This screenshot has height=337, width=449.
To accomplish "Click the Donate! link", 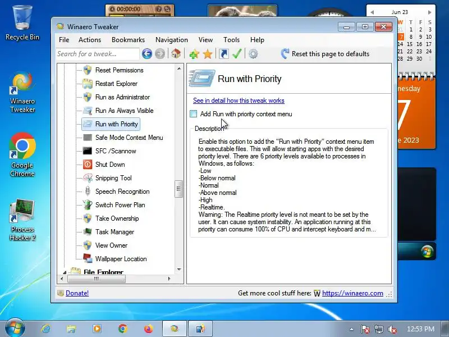I will [x=77, y=293].
